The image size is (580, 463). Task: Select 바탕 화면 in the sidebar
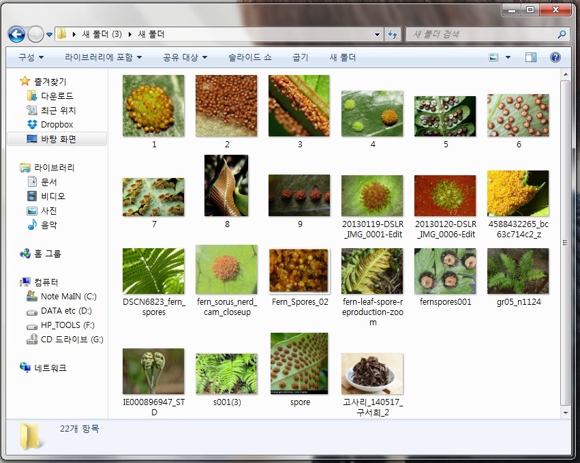pos(57,139)
